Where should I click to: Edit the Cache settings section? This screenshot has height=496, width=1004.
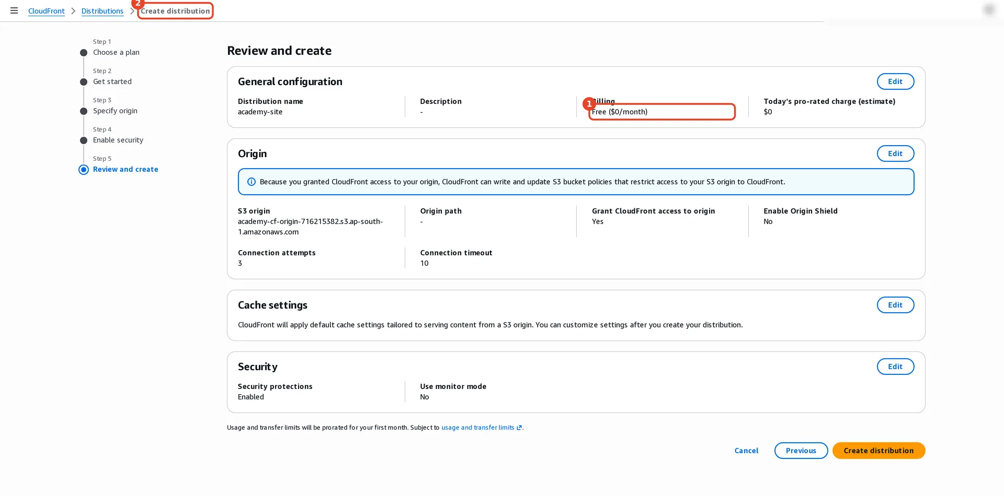click(895, 305)
